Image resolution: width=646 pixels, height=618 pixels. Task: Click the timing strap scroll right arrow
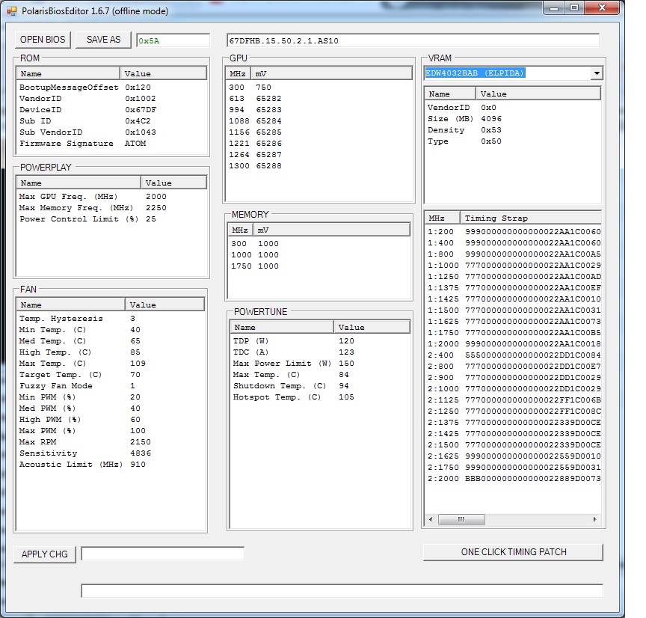595,519
